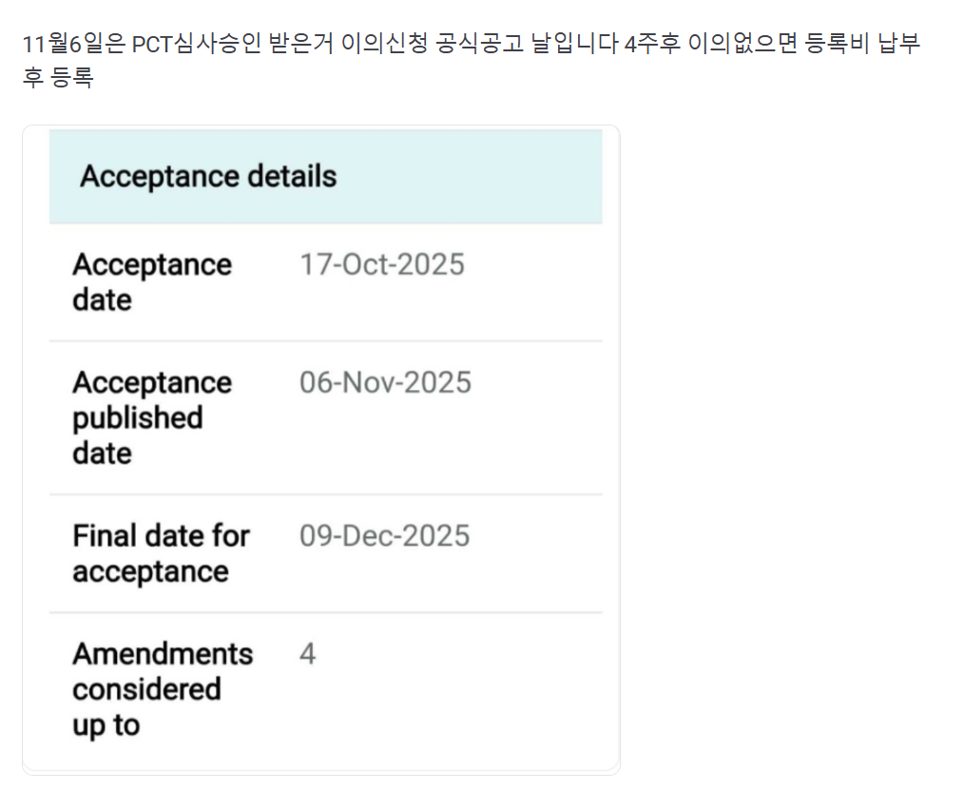This screenshot has width=964, height=791.
Task: Click the word Amendments in label
Action: tap(162, 654)
